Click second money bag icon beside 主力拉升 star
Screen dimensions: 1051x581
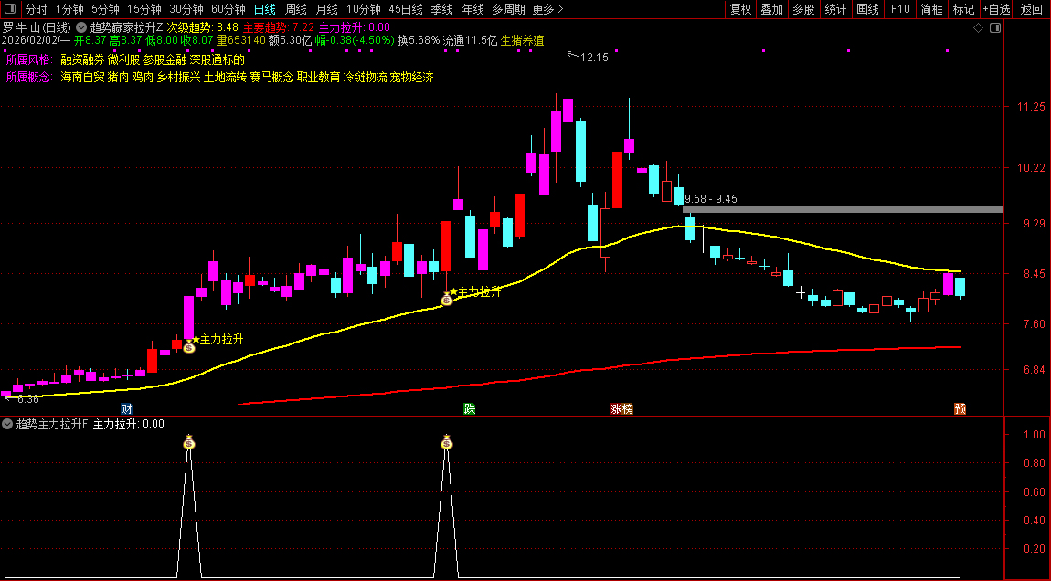(447, 299)
